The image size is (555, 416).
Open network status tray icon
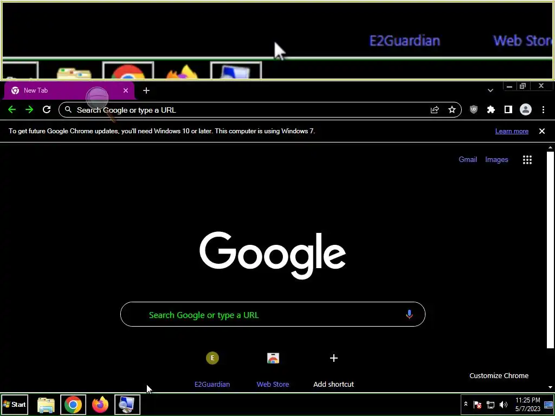click(490, 404)
